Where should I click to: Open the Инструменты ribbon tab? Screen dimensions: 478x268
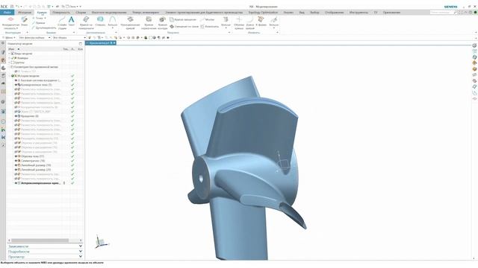358,13
